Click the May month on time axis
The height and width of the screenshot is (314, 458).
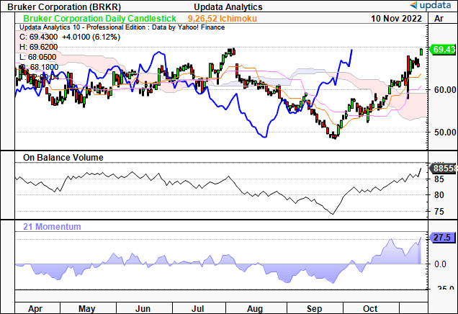coord(86,309)
